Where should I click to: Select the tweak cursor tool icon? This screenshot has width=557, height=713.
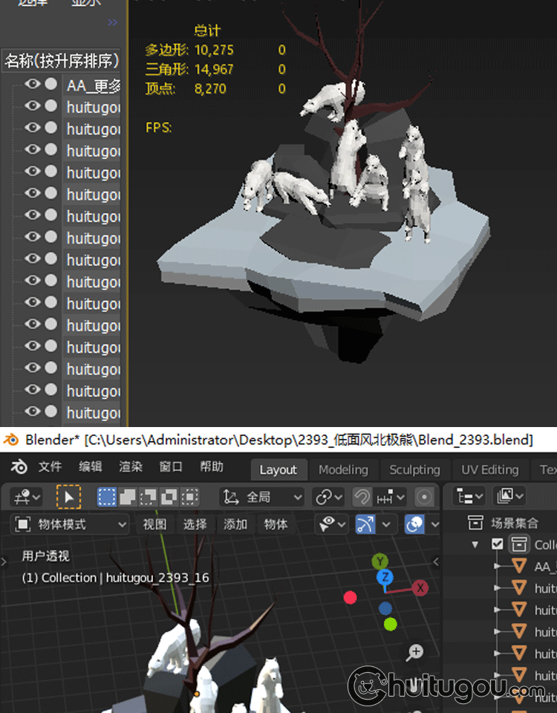(68, 497)
